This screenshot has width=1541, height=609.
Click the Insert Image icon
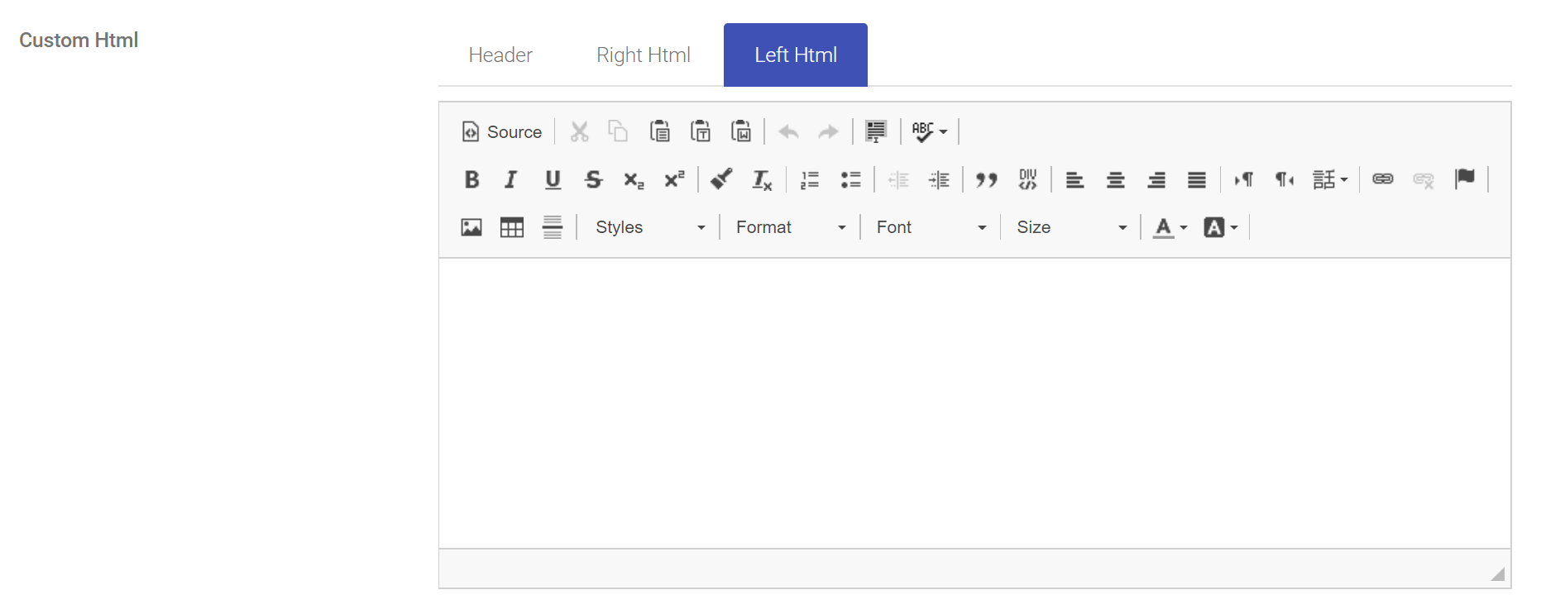click(x=471, y=227)
